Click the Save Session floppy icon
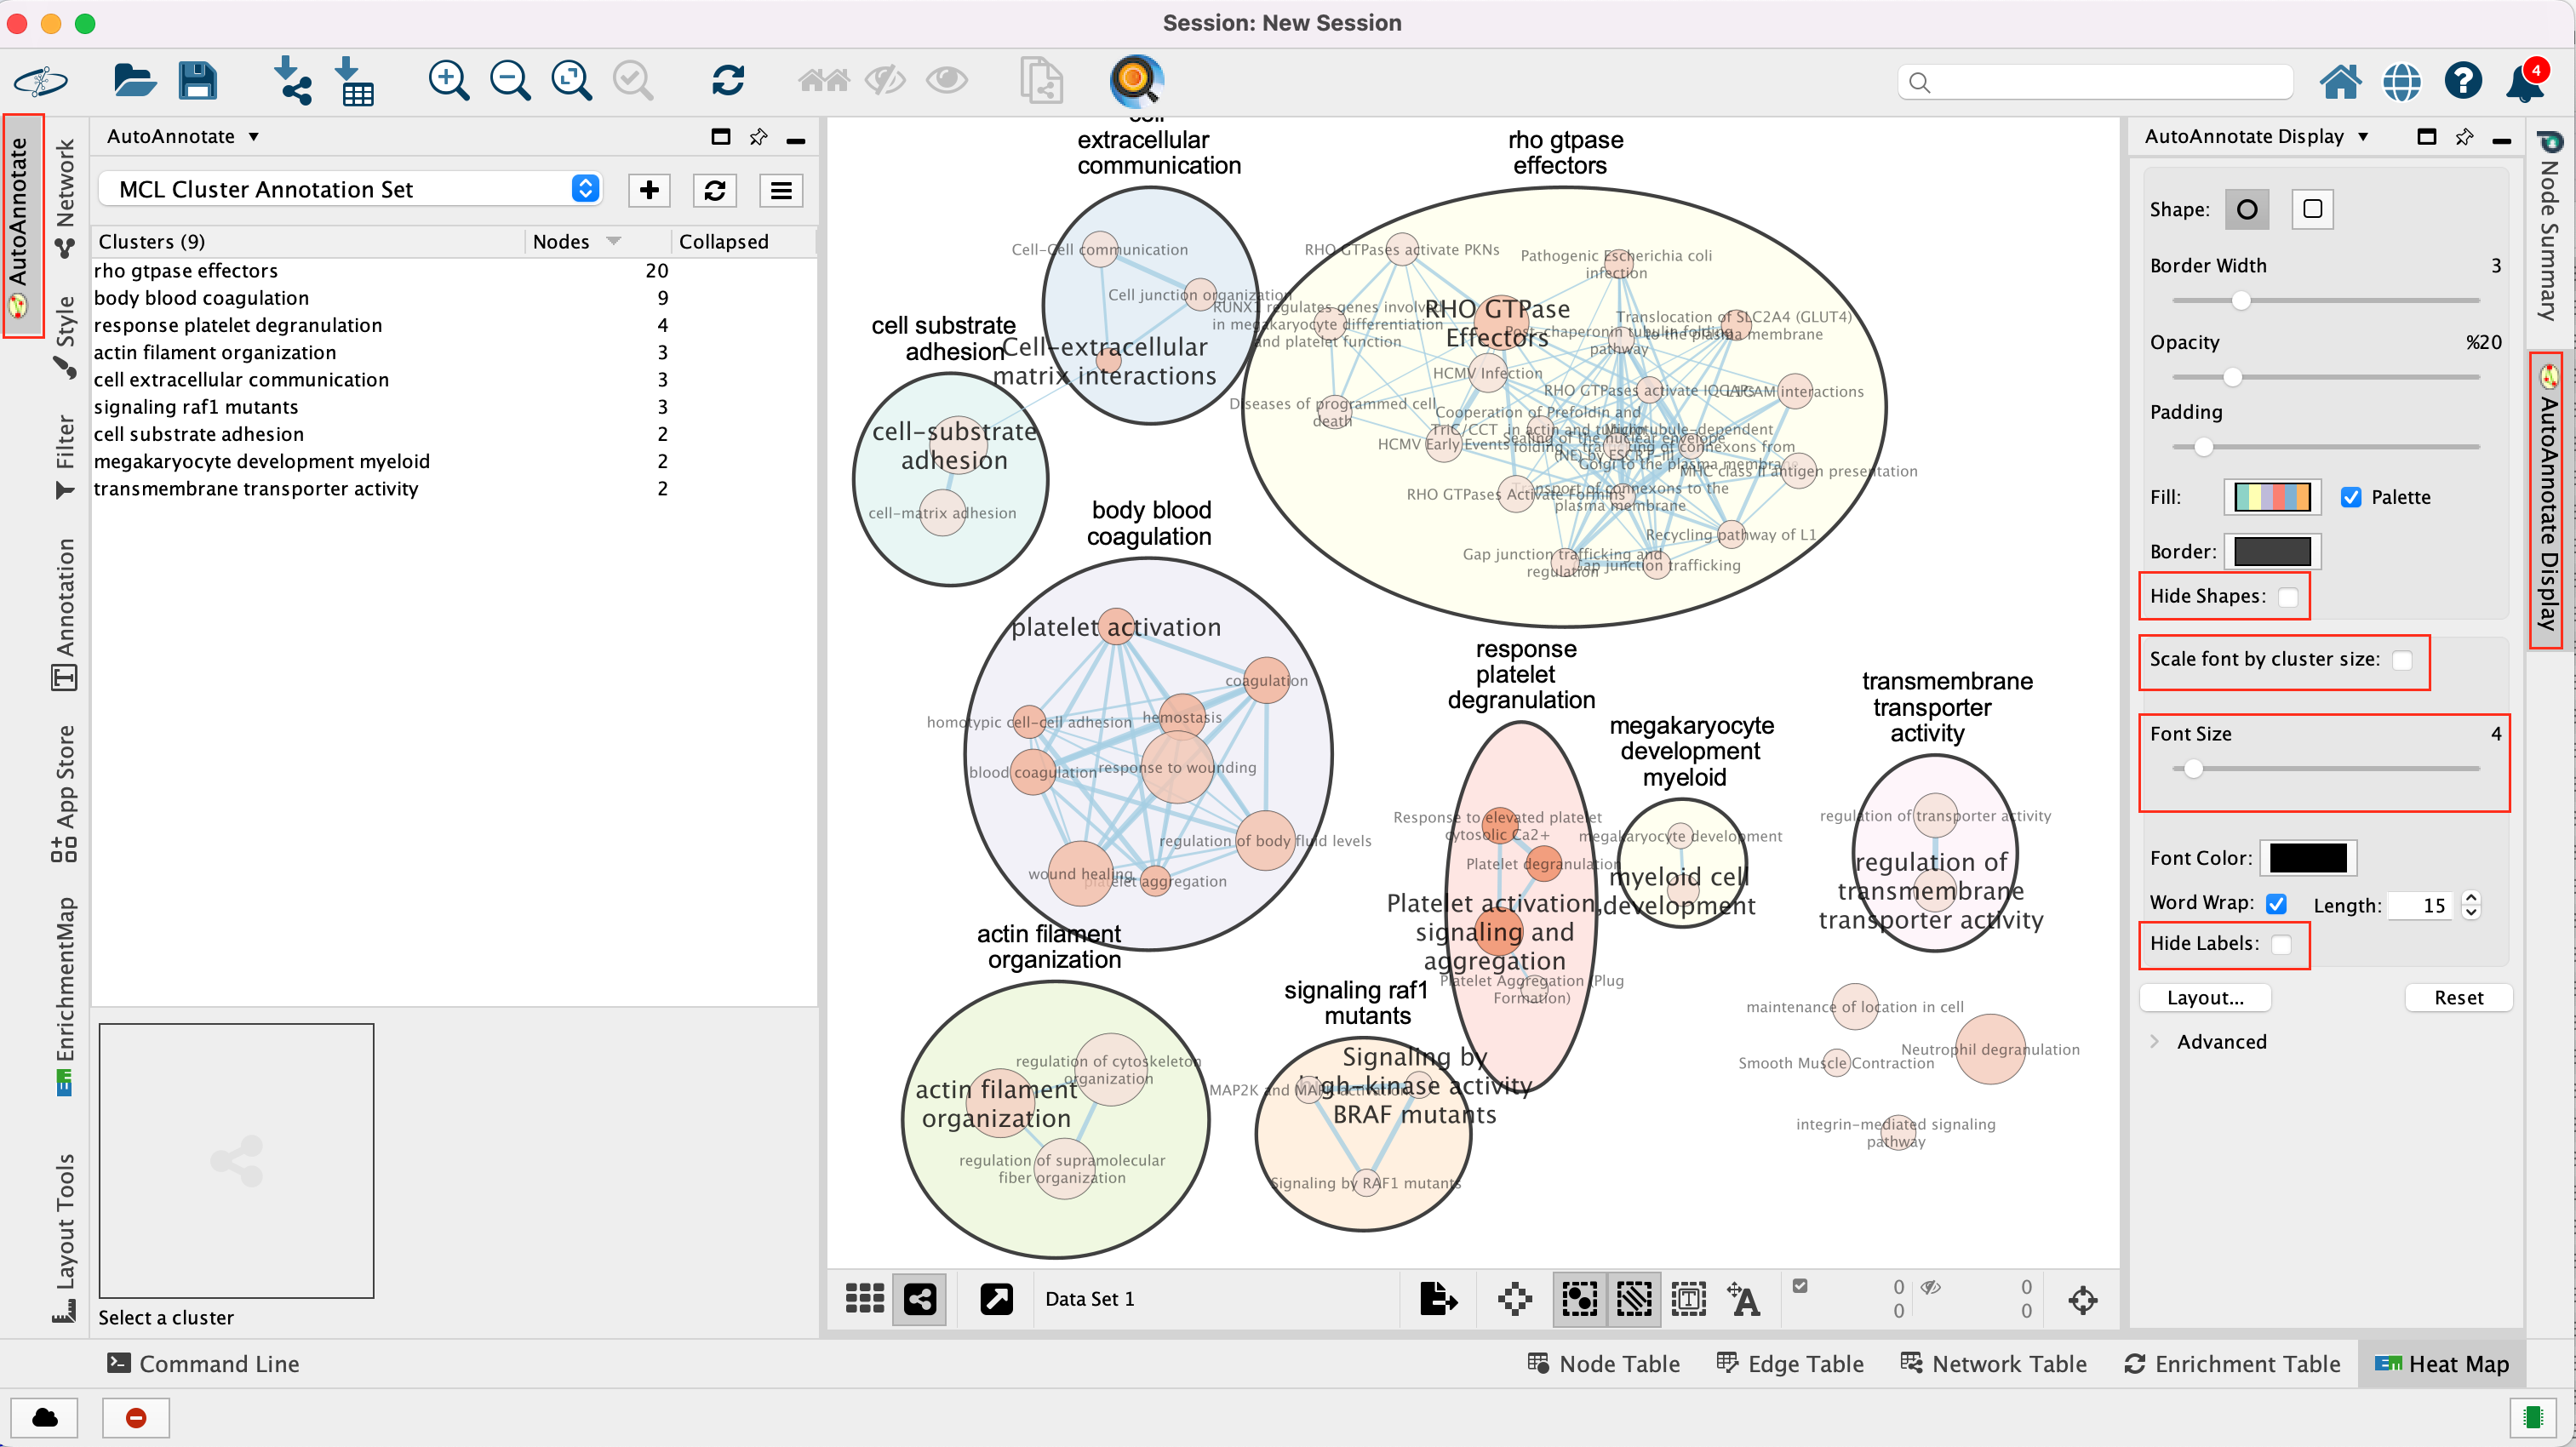 197,80
